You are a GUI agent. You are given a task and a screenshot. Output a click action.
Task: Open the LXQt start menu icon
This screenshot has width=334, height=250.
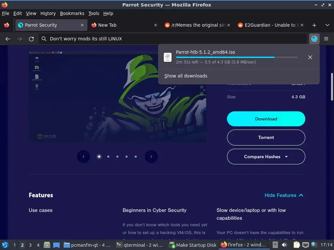(5, 245)
